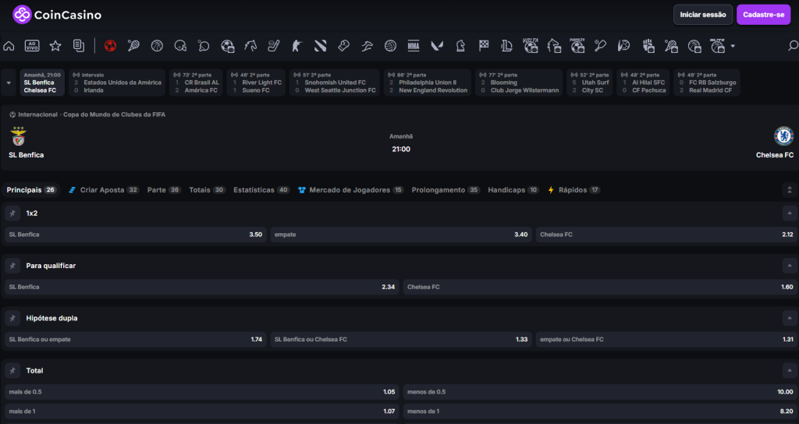The image size is (799, 424).
Task: Open Al Hilal SFC vs CF Pachuca match
Action: coord(643,83)
